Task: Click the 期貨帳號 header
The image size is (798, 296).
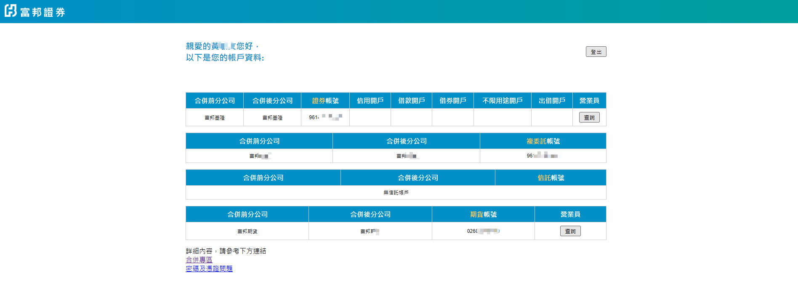Action: (x=483, y=214)
